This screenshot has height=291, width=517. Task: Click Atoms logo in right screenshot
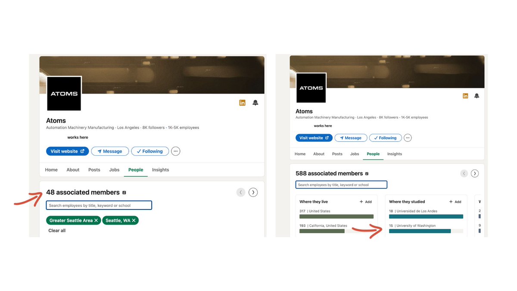point(311,88)
